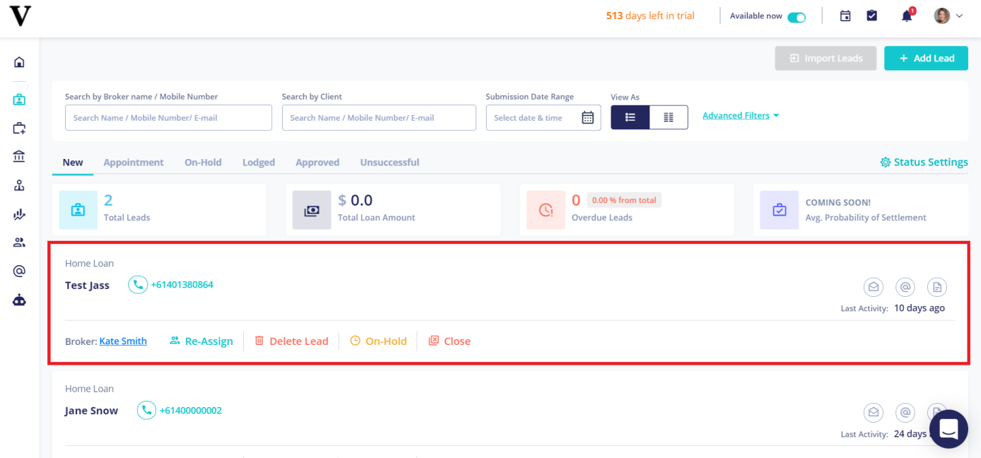Click Re-Assign for Test Jass
The width and height of the screenshot is (981, 458).
click(x=201, y=341)
